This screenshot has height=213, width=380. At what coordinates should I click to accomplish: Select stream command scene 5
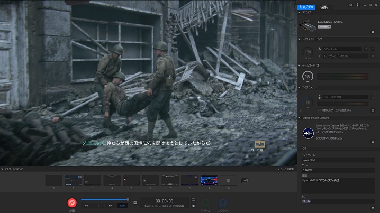(x=131, y=181)
